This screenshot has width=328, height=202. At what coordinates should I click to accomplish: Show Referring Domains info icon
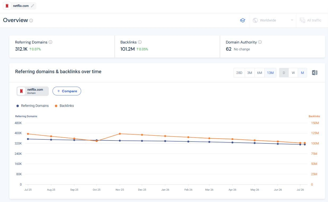coord(51,42)
